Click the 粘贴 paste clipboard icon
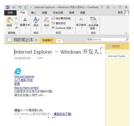This screenshot has width=134, height=126. click(x=10, y=20)
